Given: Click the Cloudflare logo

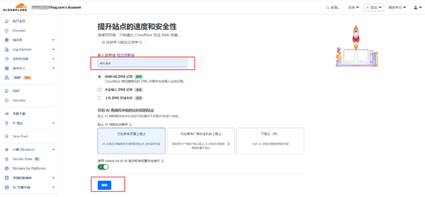Looking at the screenshot, I should pyautogui.click(x=15, y=7).
